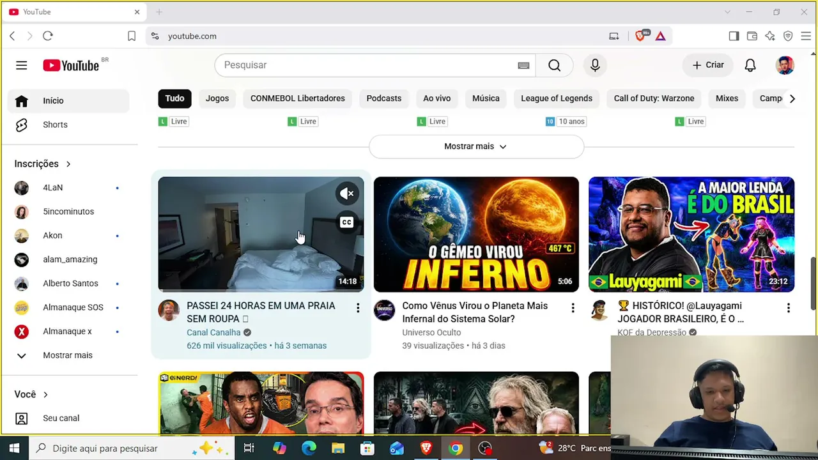
Task: Open the Almanaque SOS channel subscription
Action: 69,307
